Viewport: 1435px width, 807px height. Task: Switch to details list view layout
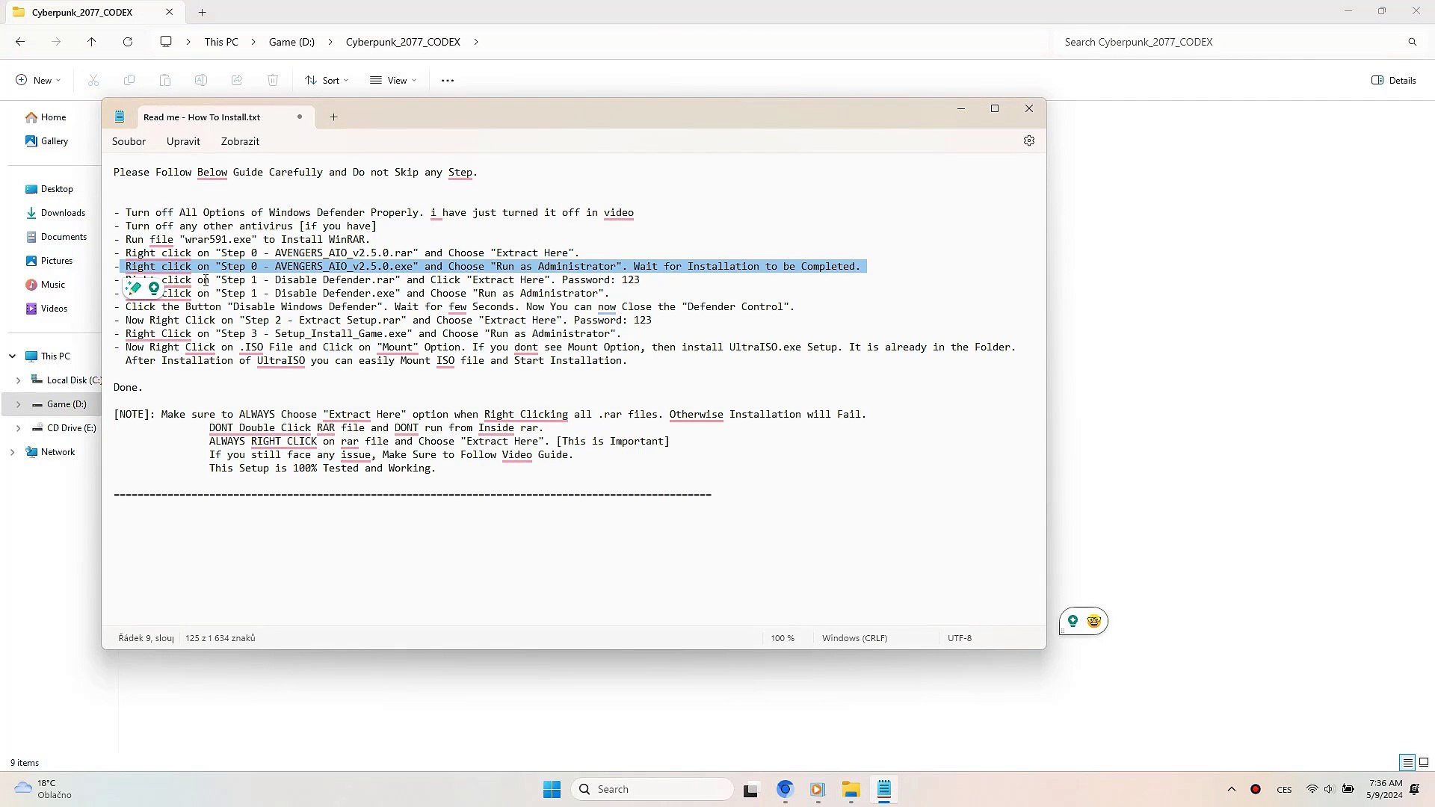coord(1407,762)
